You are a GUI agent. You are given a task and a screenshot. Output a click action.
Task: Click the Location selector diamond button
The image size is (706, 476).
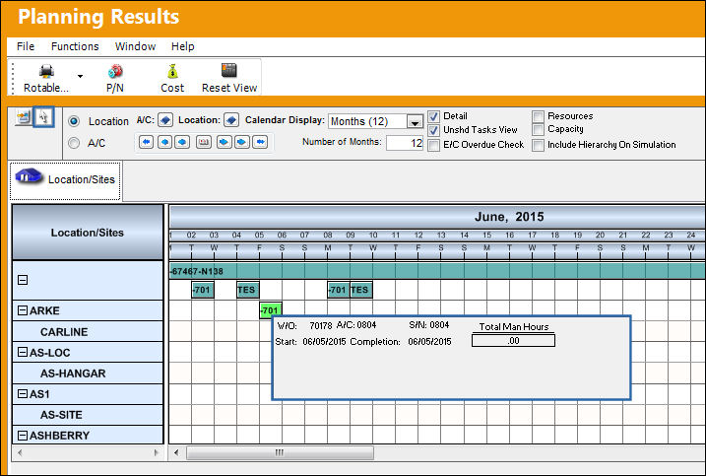pyautogui.click(x=231, y=120)
